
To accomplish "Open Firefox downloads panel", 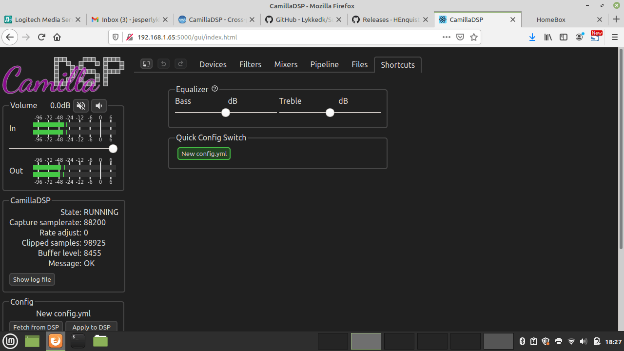I will click(x=532, y=37).
